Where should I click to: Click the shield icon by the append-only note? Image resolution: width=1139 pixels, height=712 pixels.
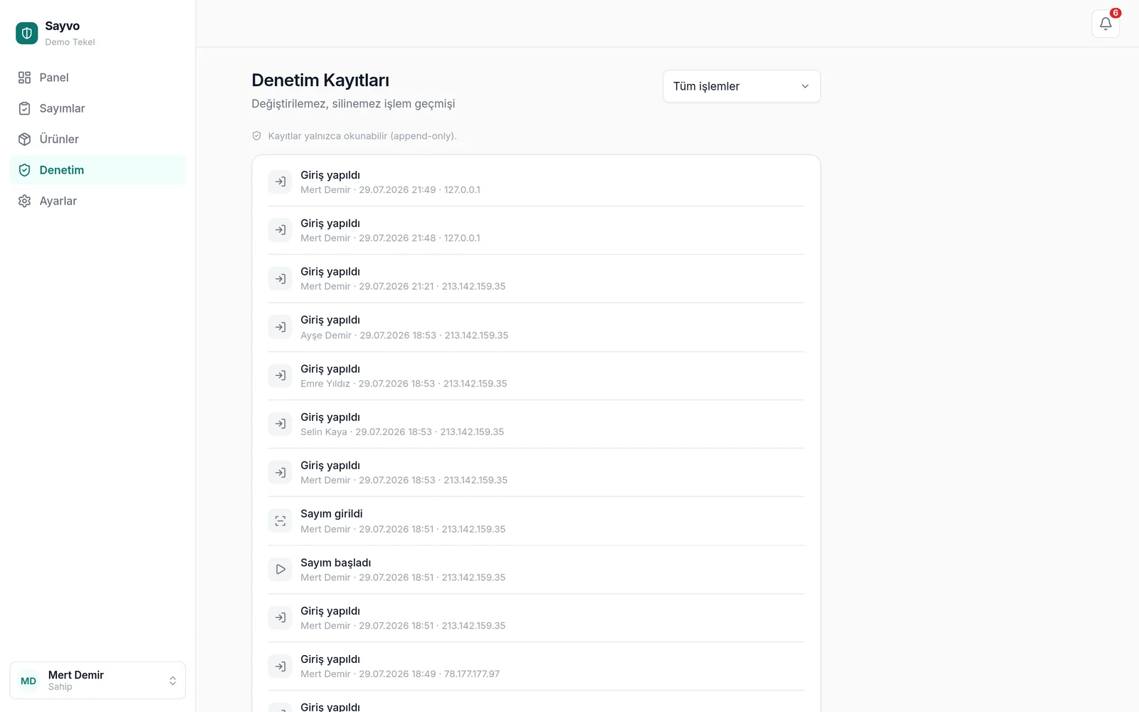pos(257,136)
